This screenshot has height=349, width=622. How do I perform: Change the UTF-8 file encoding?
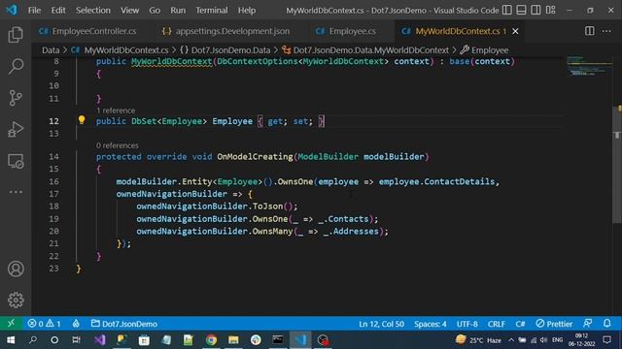coord(466,324)
